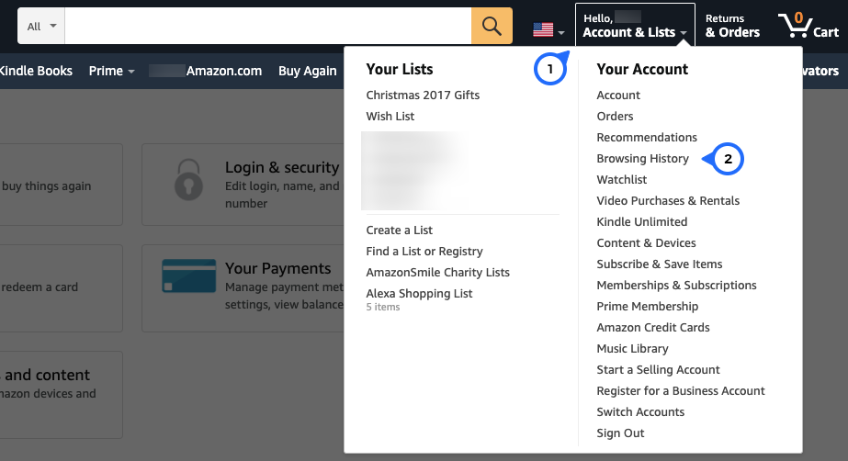Open Alexa Shopping List
Image resolution: width=848 pixels, height=461 pixels.
click(x=419, y=294)
